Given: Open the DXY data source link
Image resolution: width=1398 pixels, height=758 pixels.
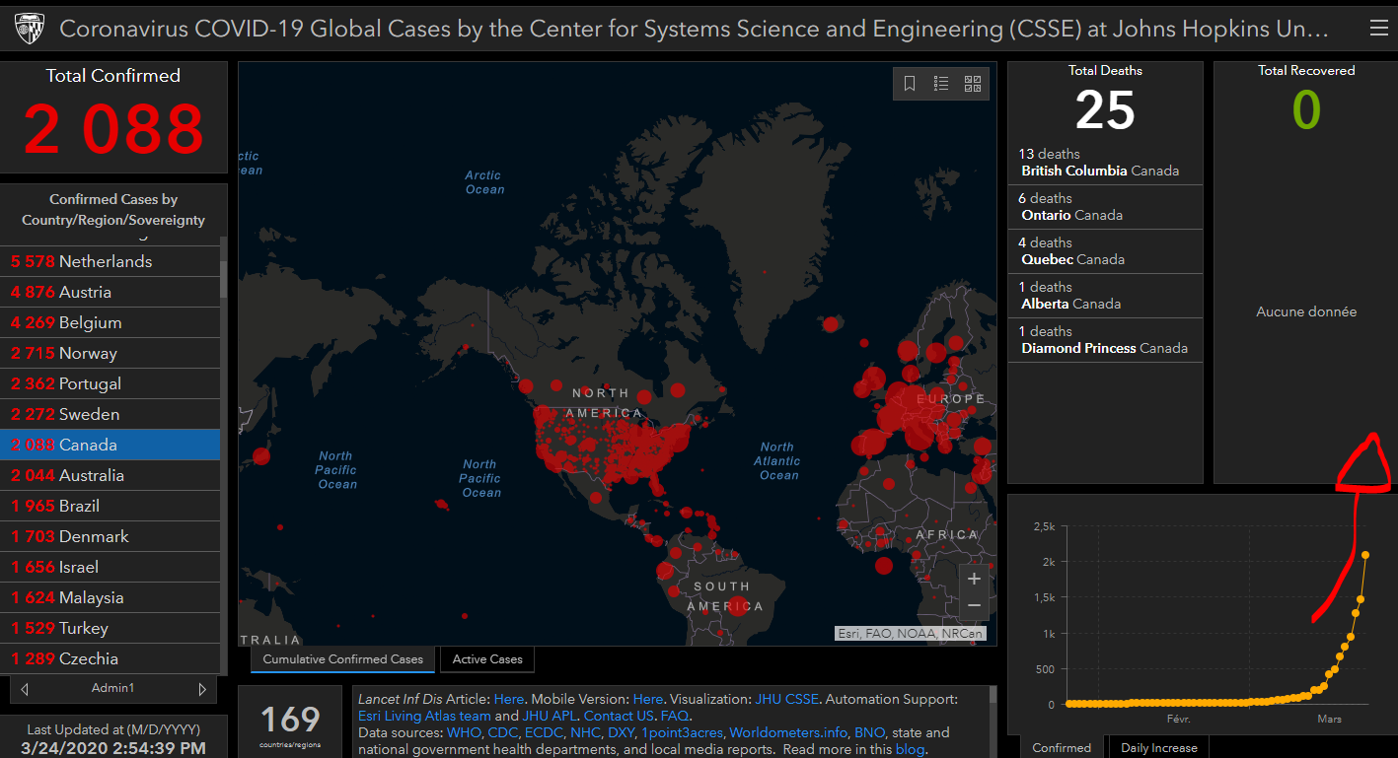Looking at the screenshot, I should point(622,732).
